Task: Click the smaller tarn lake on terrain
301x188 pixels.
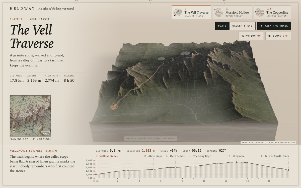Action: [162, 59]
